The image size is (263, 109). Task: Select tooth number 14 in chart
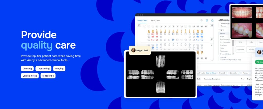[198, 26]
